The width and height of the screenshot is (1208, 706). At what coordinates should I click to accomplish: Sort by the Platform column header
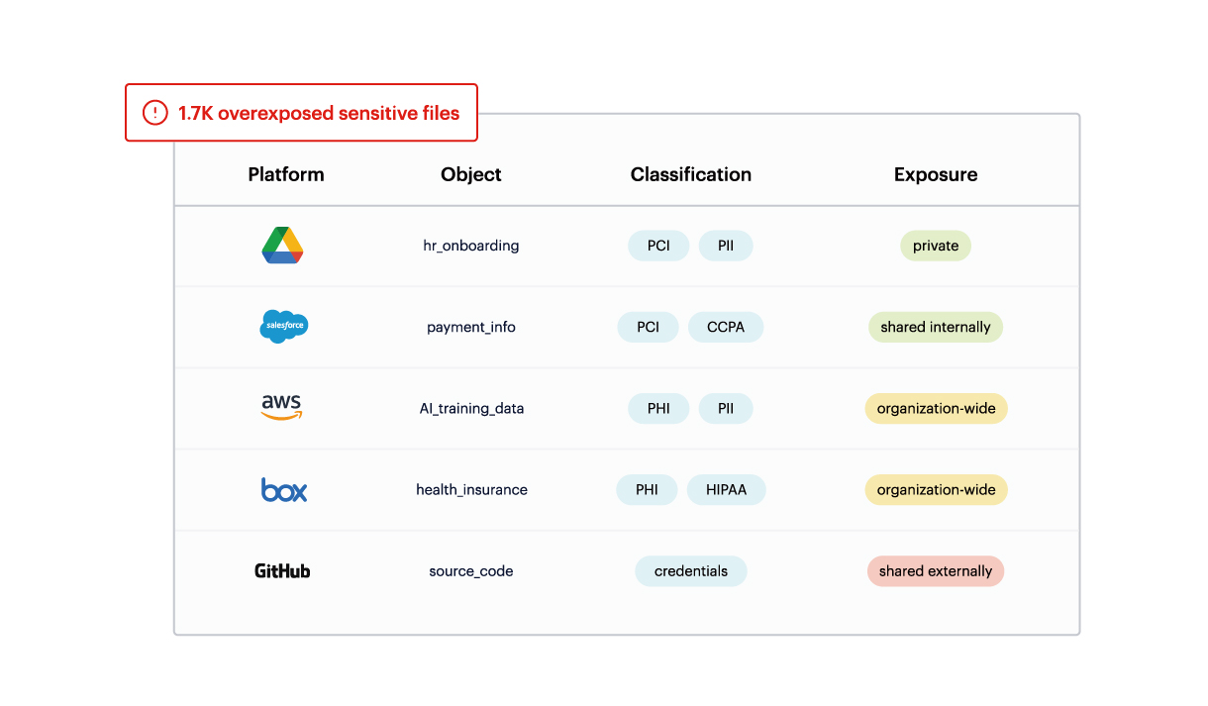coord(286,174)
